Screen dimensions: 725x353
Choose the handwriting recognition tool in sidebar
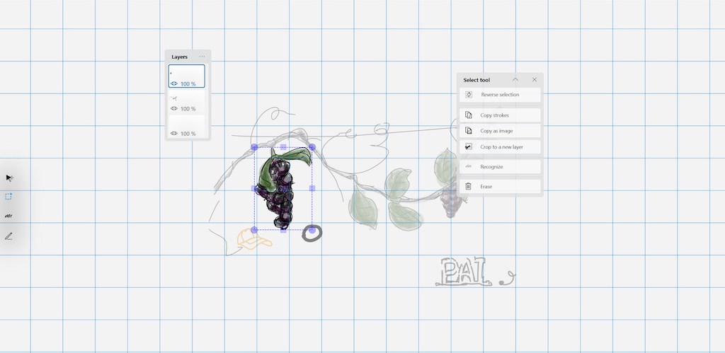[9, 216]
